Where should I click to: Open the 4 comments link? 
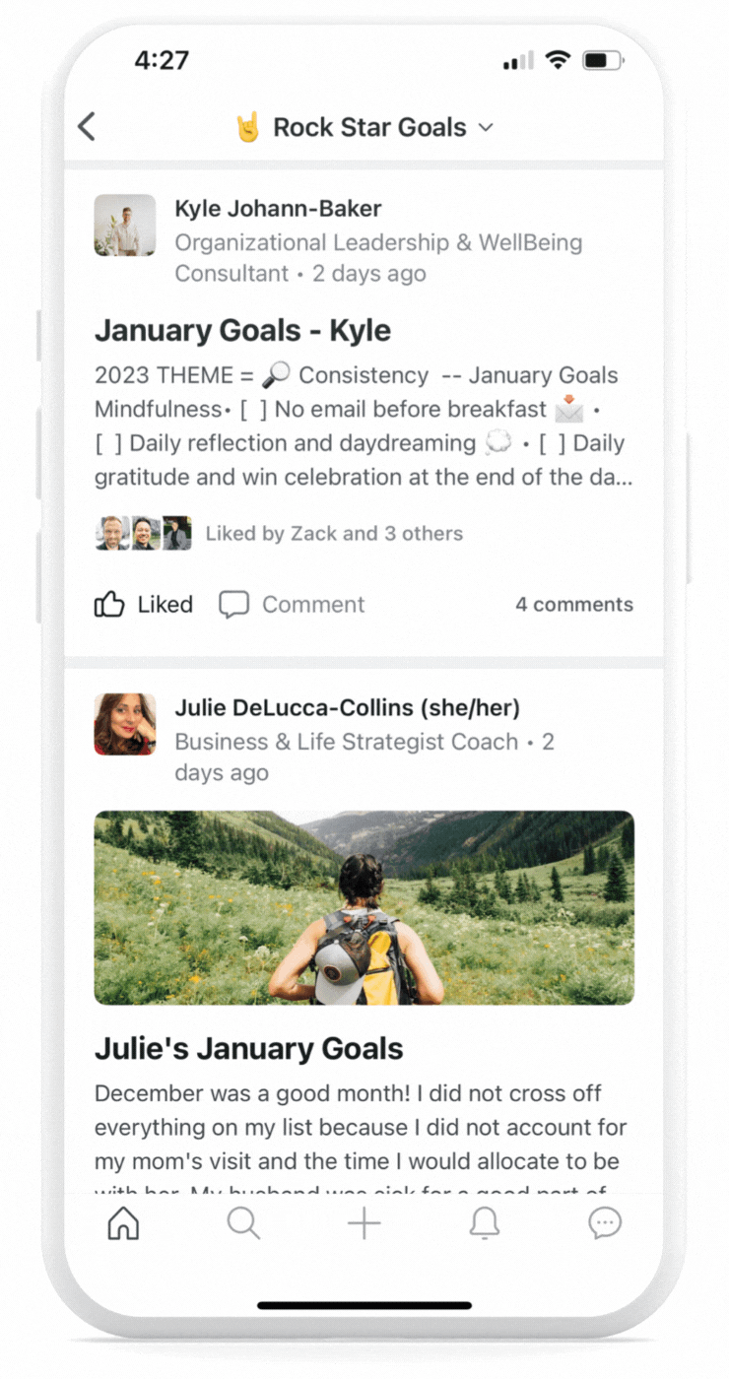tap(574, 605)
